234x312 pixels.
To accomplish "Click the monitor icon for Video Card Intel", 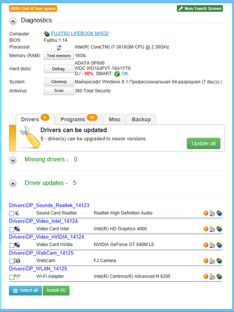I will coord(17,229).
